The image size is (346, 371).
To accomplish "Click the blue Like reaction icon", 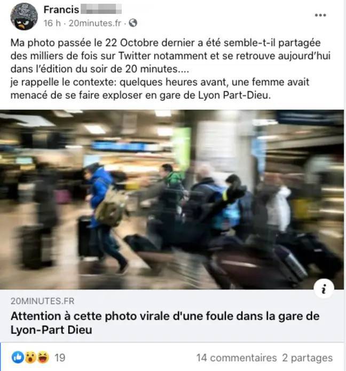I will 18,357.
